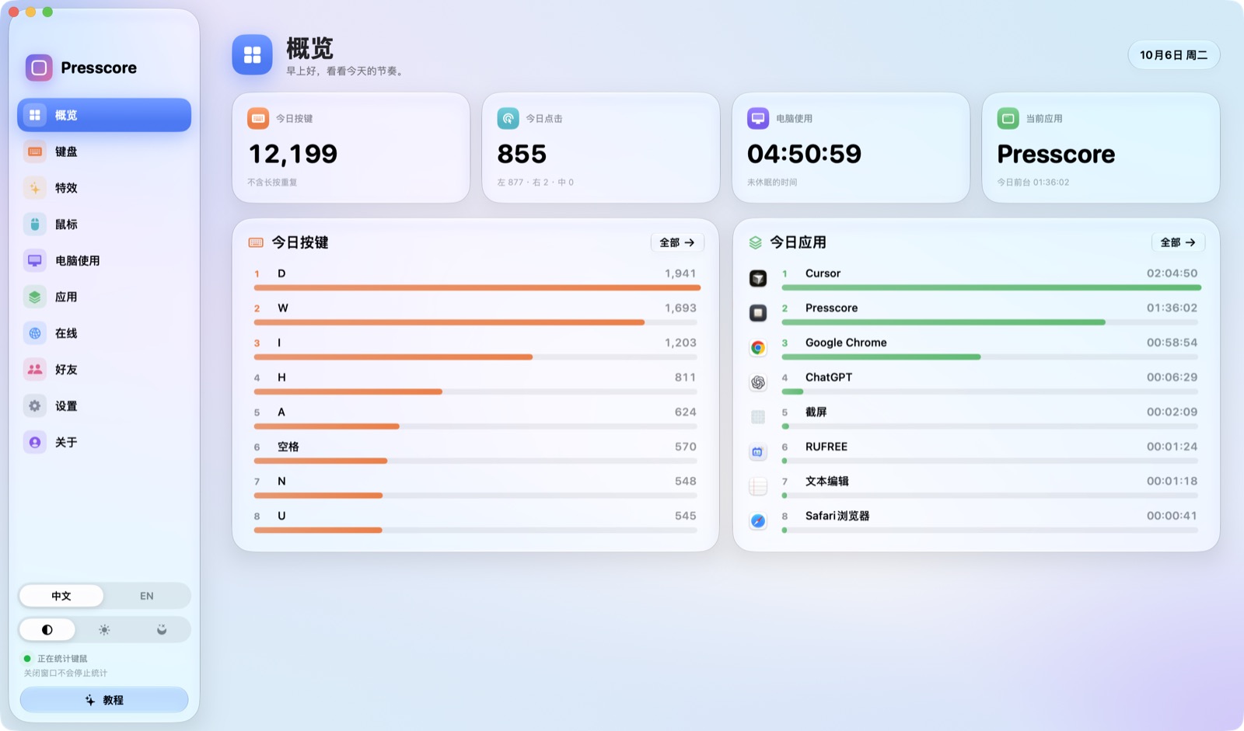The image size is (1244, 731).
Task: Enable light theme with sun icon
Action: (x=104, y=630)
